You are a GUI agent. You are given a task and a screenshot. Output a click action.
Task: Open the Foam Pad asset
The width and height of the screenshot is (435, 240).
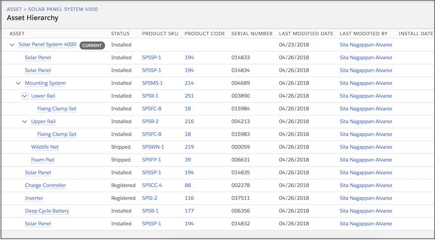tap(43, 160)
